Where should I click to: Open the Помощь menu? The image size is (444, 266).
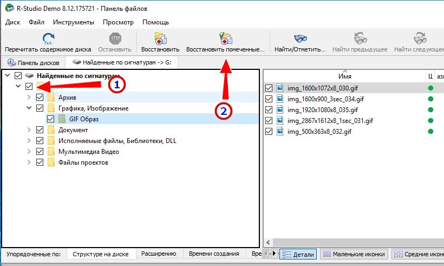(156, 22)
